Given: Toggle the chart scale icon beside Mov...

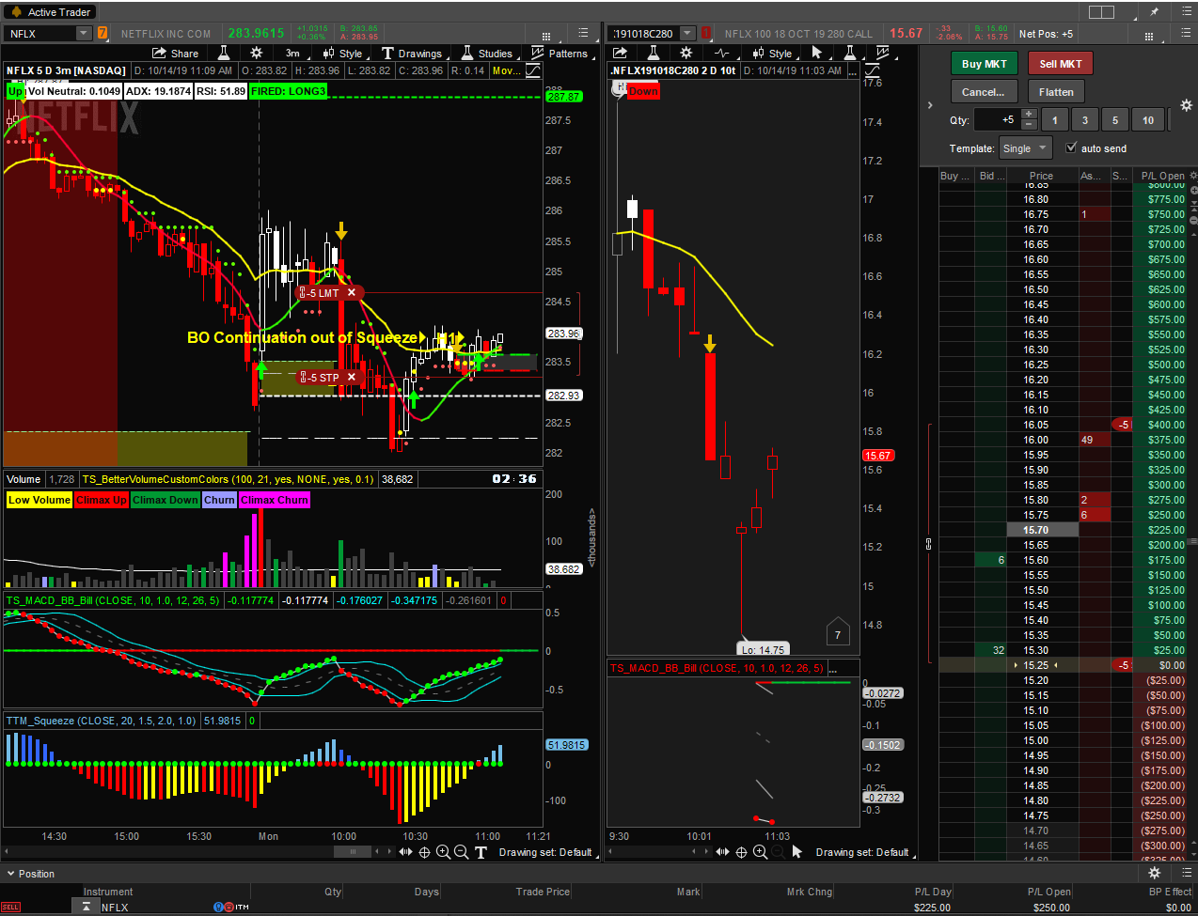Looking at the screenshot, I should tap(533, 70).
